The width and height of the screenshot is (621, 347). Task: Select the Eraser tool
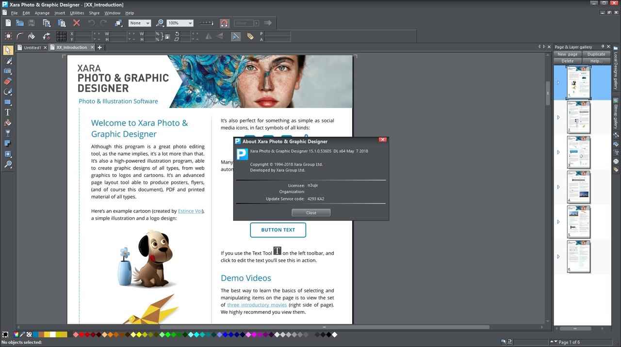[x=8, y=81]
